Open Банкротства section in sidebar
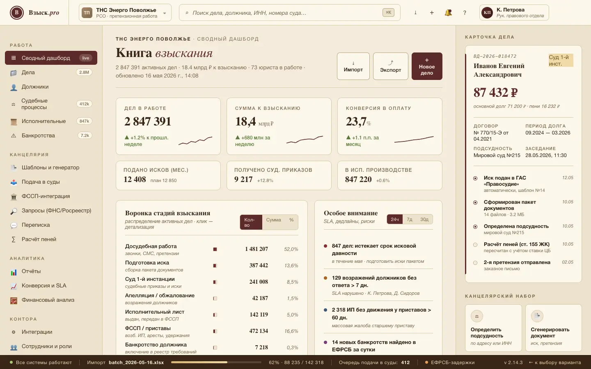Image resolution: width=591 pixels, height=369 pixels. coord(51,136)
